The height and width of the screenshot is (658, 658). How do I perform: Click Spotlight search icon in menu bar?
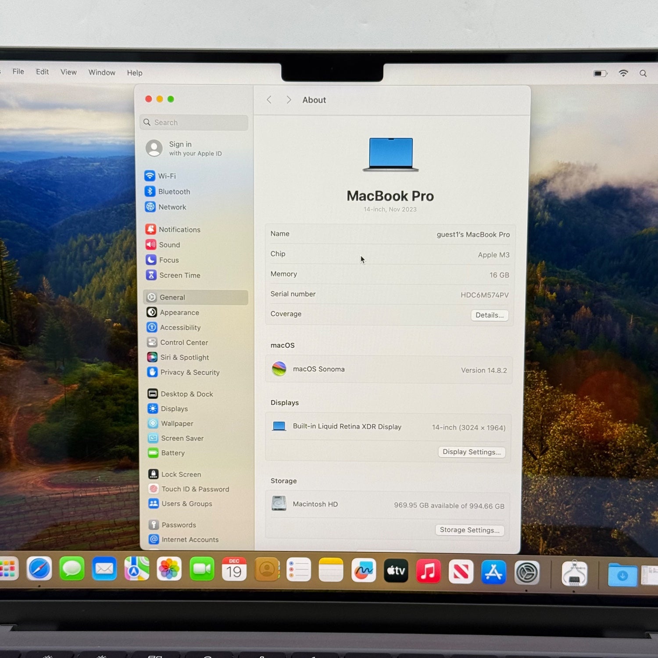[643, 74]
